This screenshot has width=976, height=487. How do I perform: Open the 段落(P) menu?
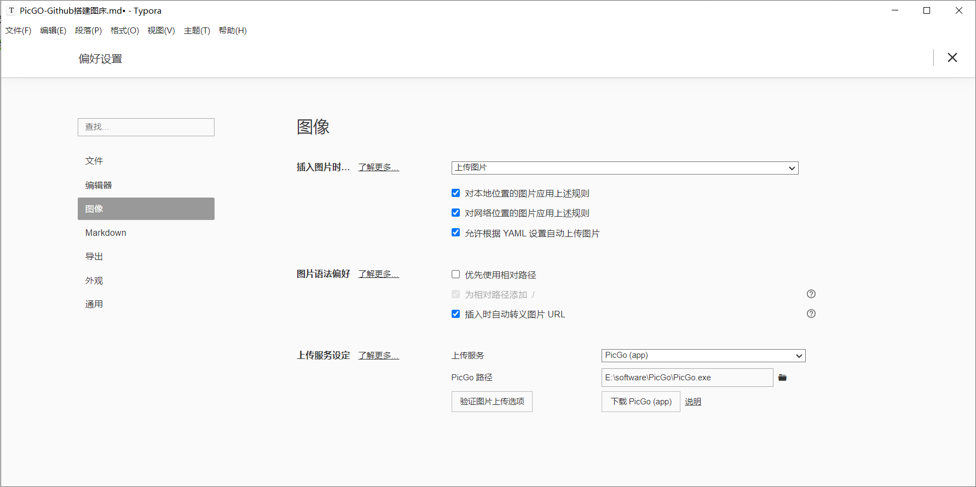[x=88, y=31]
